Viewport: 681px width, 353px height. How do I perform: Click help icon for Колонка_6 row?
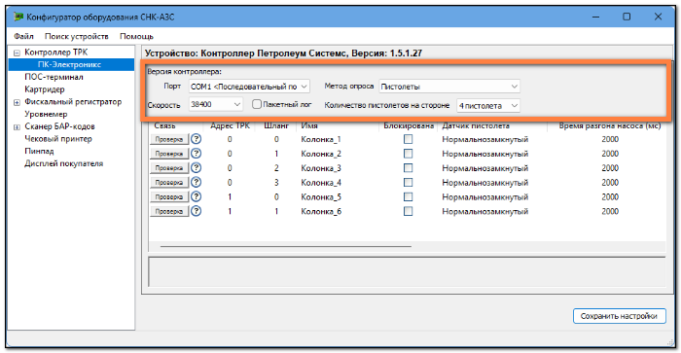click(197, 211)
